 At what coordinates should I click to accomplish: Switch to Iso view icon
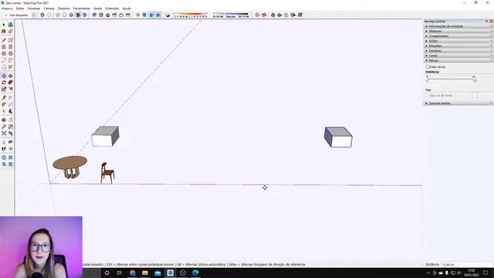click(x=94, y=15)
